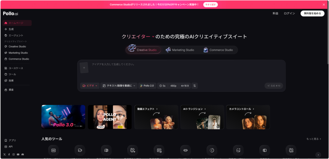This screenshot has width=329, height=159.
Task: Open the Pollo 3.0 promo thumbnail
Action: click(x=63, y=117)
